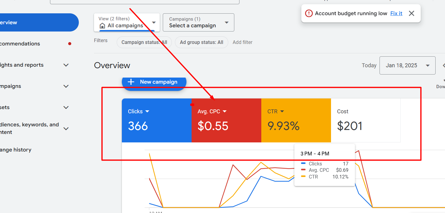Expand the All campaigns view dropdown
445x213 pixels.
click(154, 23)
